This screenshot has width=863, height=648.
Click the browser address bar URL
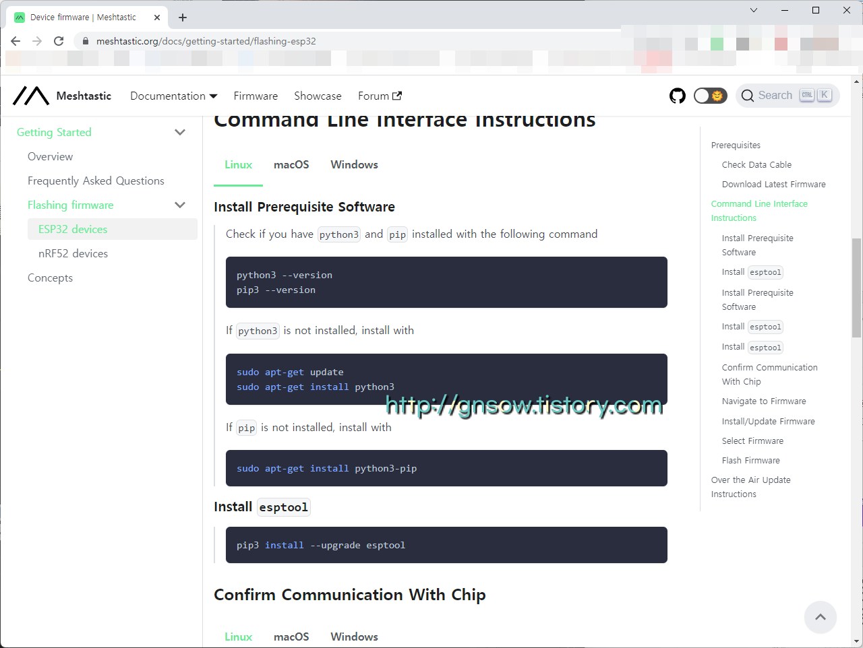tap(206, 41)
